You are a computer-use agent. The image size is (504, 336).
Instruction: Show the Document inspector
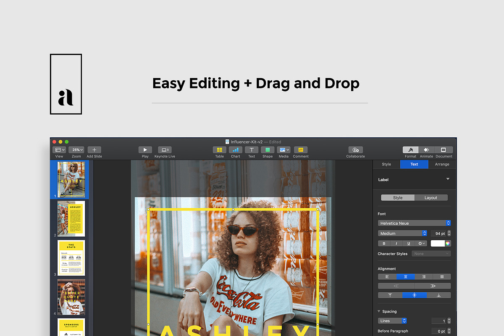click(x=444, y=150)
